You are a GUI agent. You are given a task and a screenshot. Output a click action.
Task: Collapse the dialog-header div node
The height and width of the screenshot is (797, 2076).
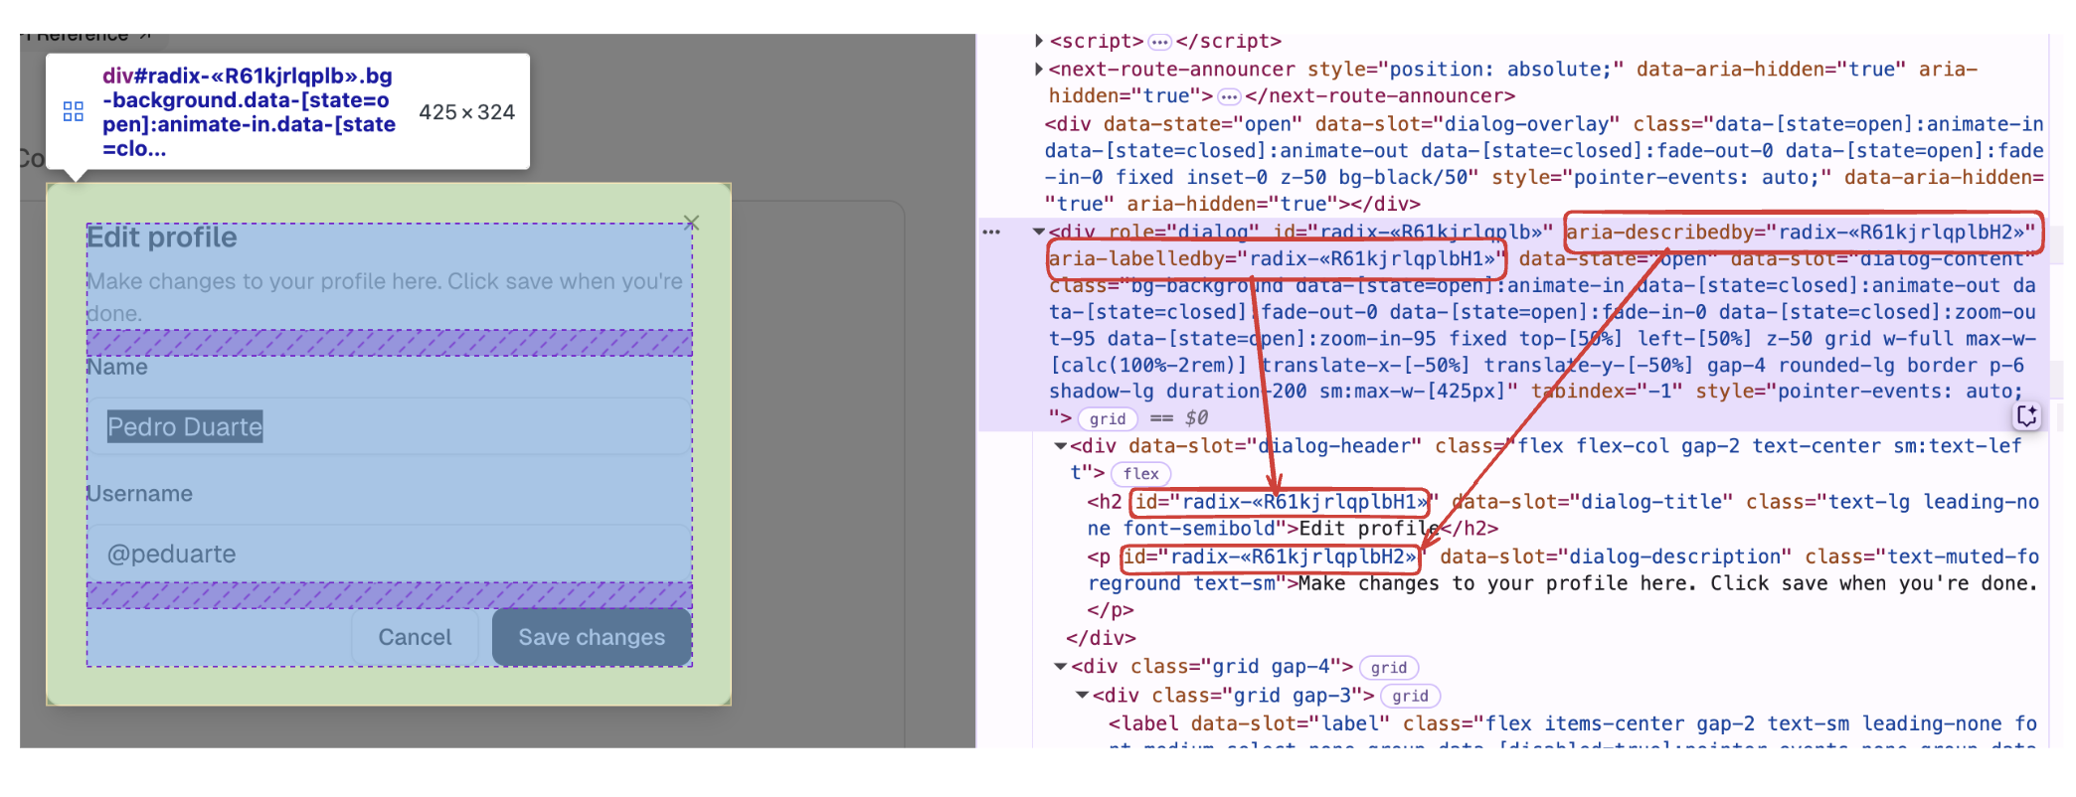pos(1061,446)
